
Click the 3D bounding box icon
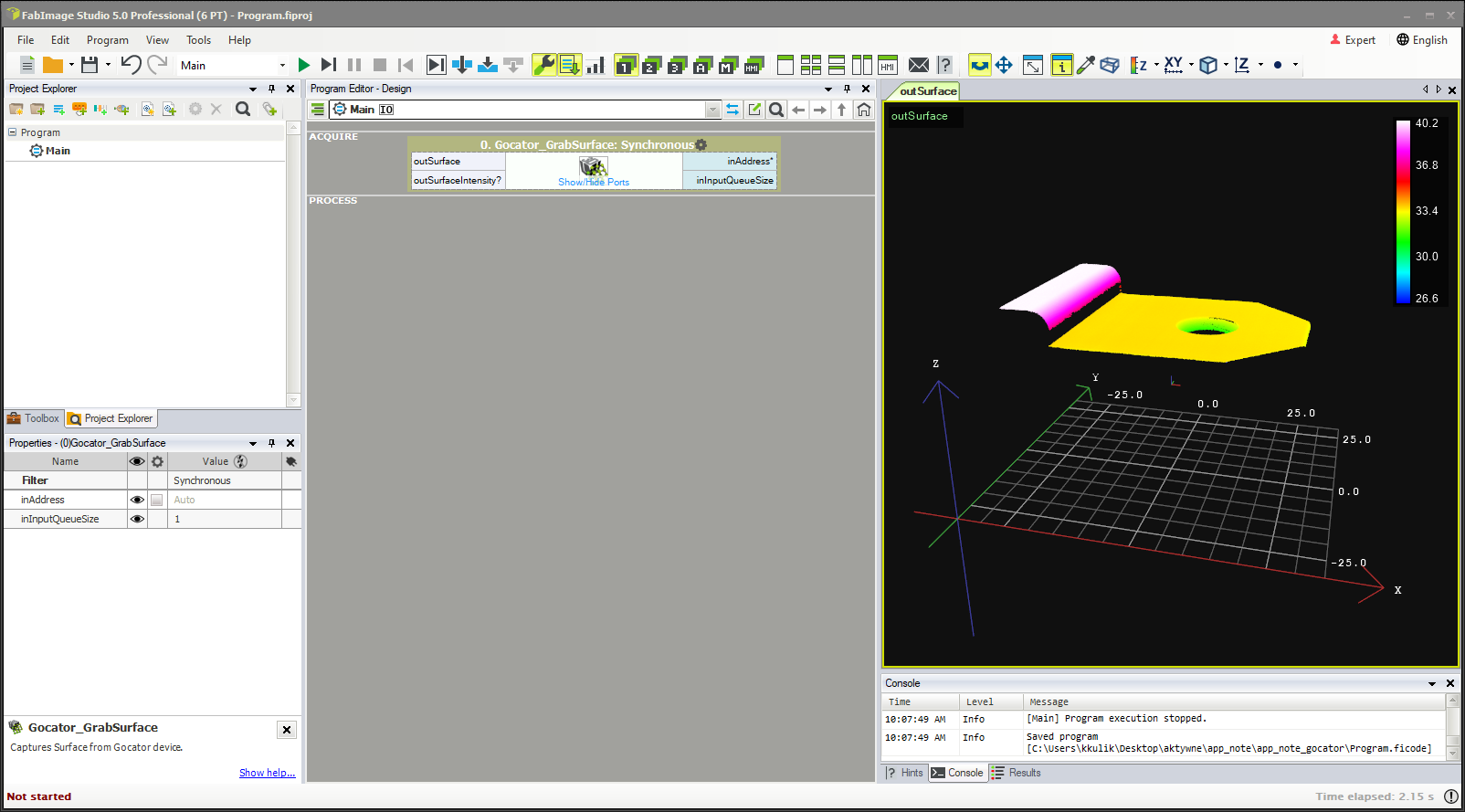[1110, 65]
